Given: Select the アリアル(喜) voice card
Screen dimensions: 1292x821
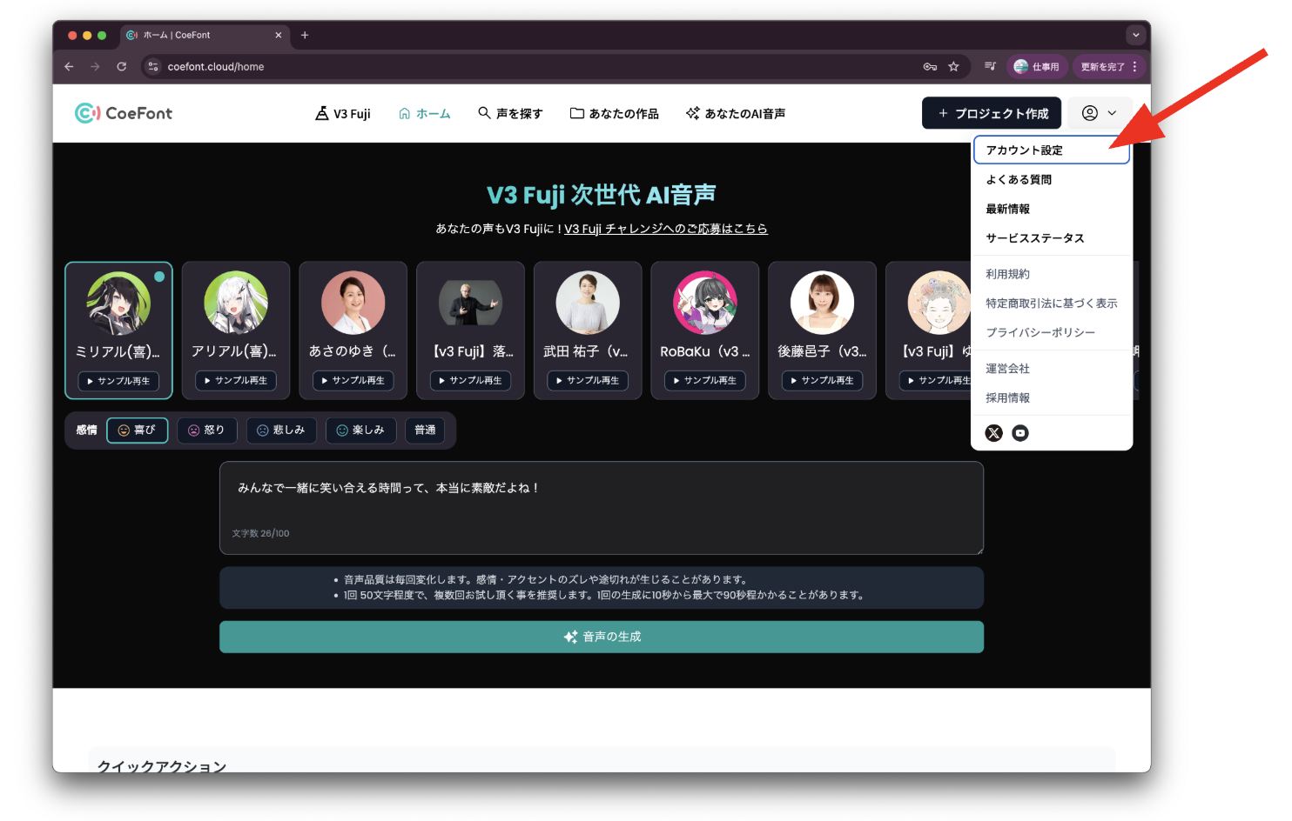Looking at the screenshot, I should coord(236,330).
